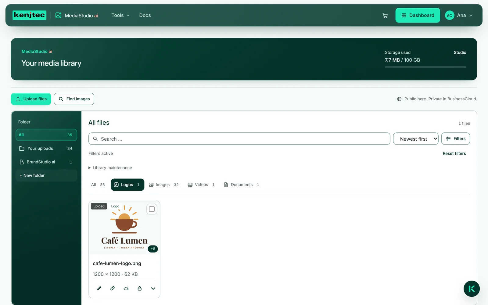Screen dimensions: 488x305
Task: Expand the Library maintenance section
Action: (110, 168)
